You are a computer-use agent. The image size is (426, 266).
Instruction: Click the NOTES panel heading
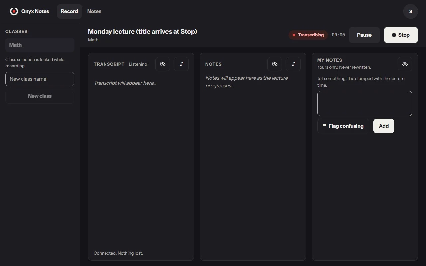(x=213, y=64)
